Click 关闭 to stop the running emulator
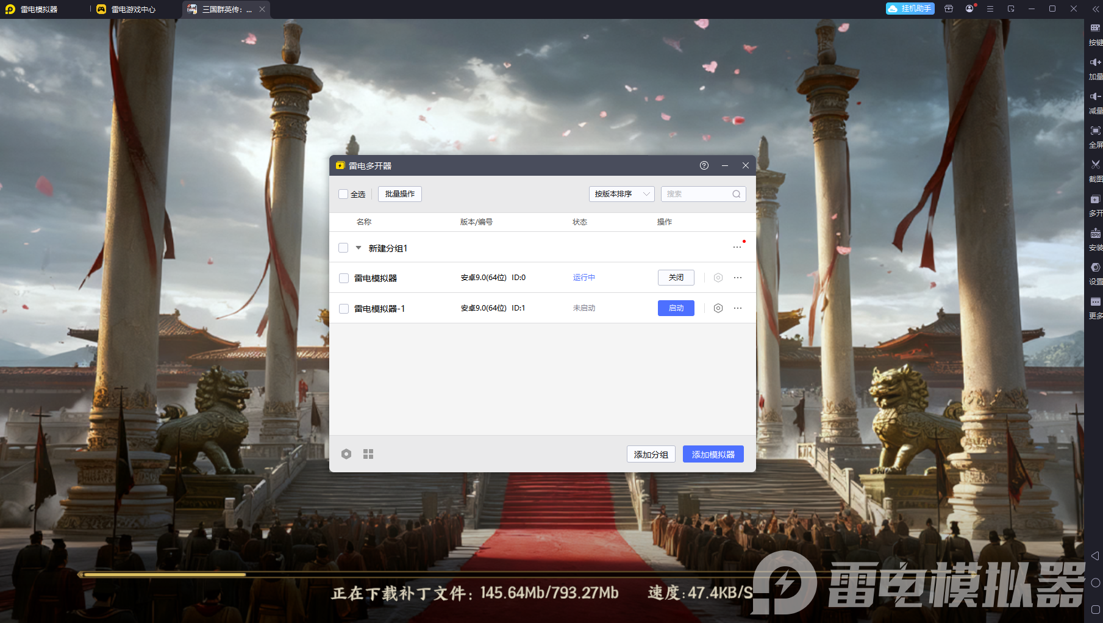This screenshot has width=1103, height=623. click(x=676, y=278)
